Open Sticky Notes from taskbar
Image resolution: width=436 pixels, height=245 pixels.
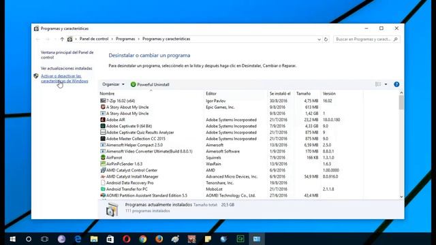pyautogui.click(x=208, y=239)
